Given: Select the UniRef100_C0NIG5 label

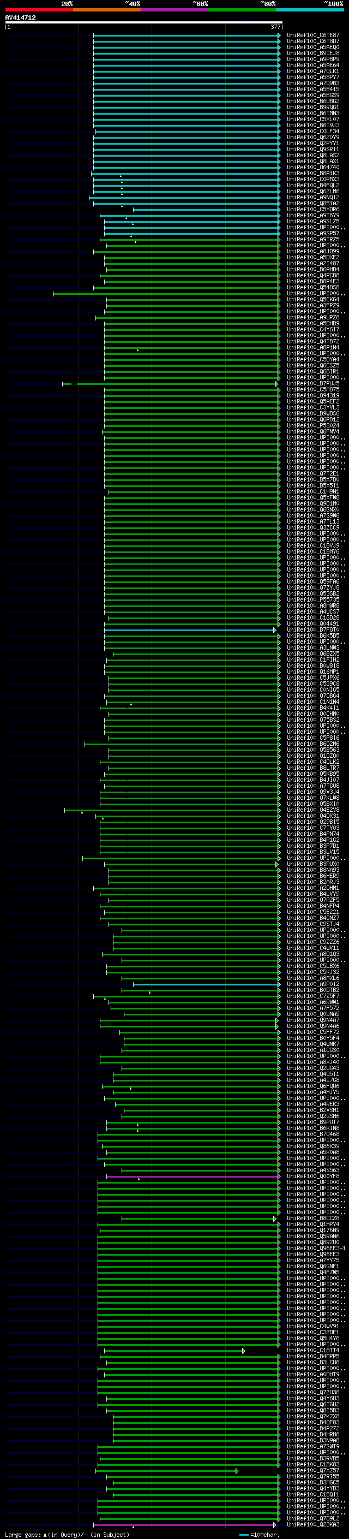Looking at the screenshot, I should [x=313, y=690].
